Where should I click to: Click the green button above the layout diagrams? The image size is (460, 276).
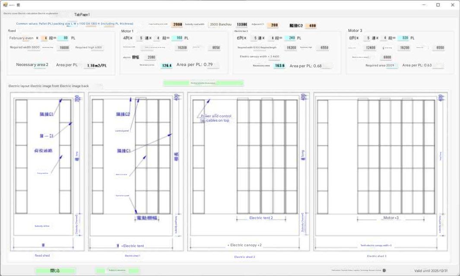[203, 83]
